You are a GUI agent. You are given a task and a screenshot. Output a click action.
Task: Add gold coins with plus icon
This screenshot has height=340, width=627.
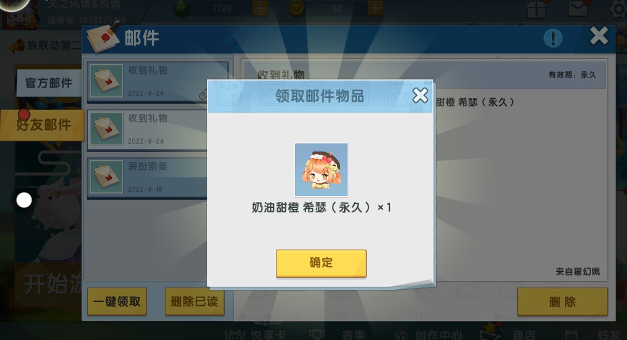(376, 8)
